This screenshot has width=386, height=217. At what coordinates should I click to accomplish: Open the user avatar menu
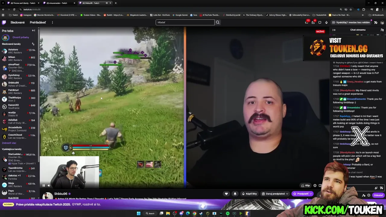(x=382, y=22)
